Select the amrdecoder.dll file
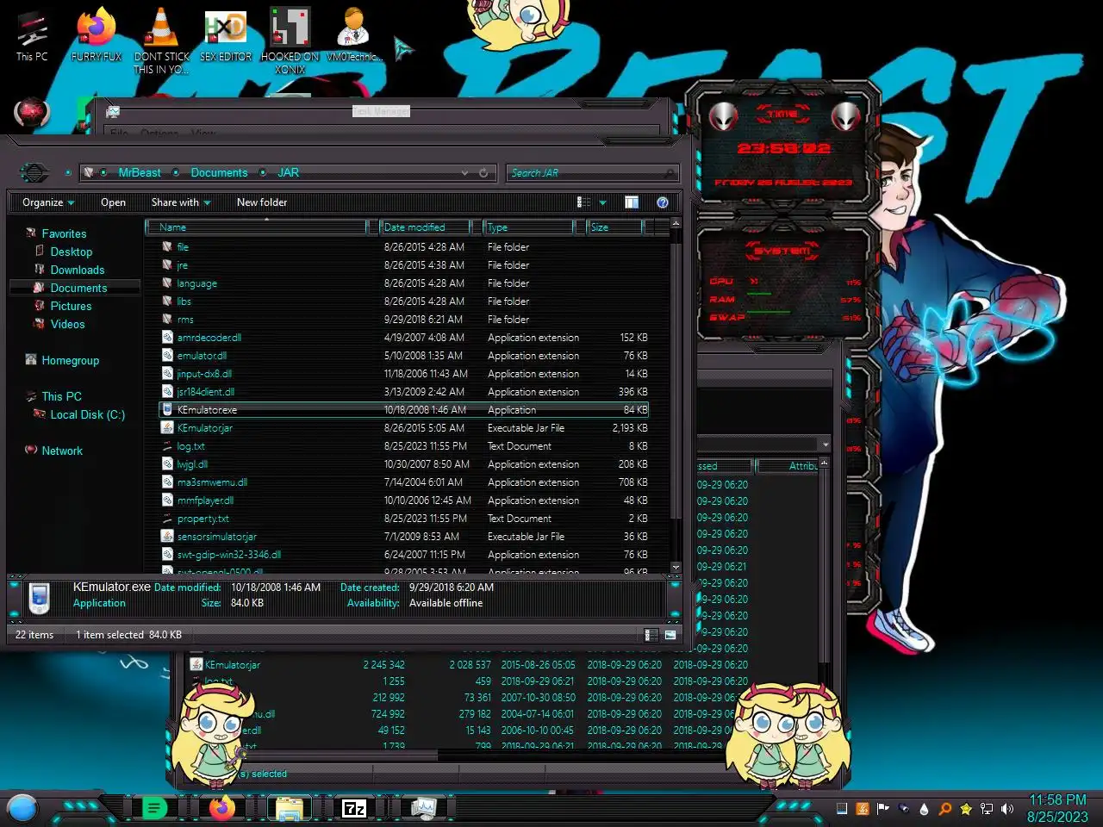Screen dimensions: 1103x827 point(209,338)
